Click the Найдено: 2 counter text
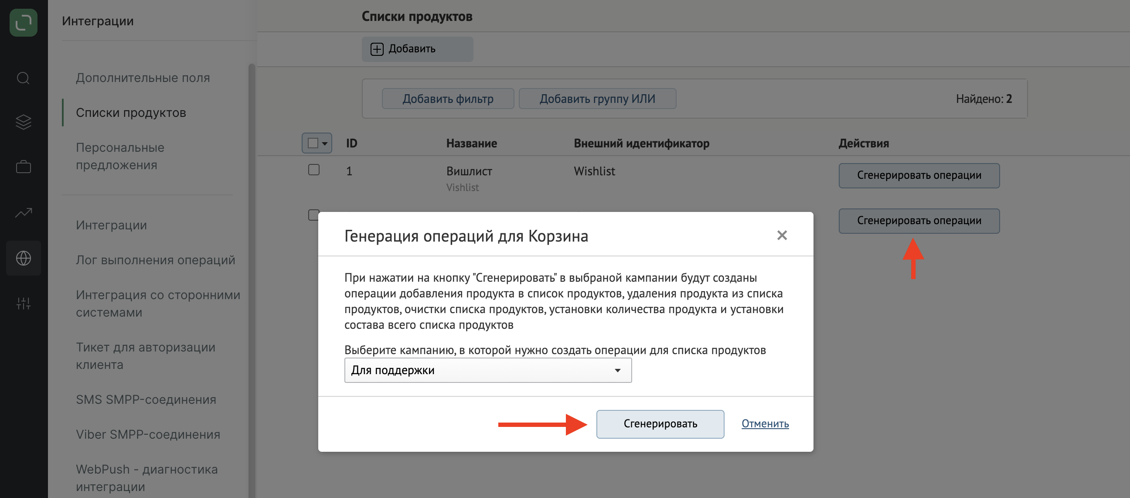The image size is (1130, 498). tap(984, 99)
